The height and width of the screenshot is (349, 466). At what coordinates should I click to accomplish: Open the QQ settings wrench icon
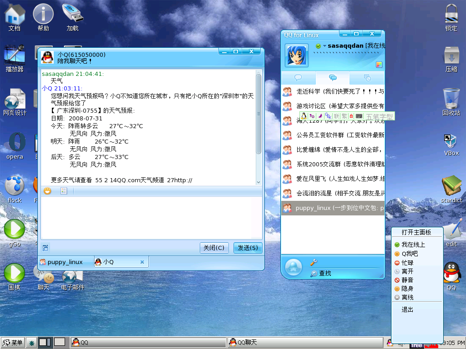[x=313, y=262]
